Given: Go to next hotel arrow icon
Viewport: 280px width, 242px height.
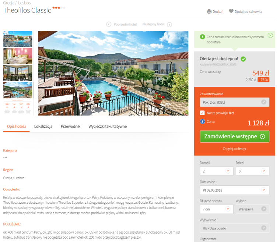Looking at the screenshot, I should (x=169, y=24).
